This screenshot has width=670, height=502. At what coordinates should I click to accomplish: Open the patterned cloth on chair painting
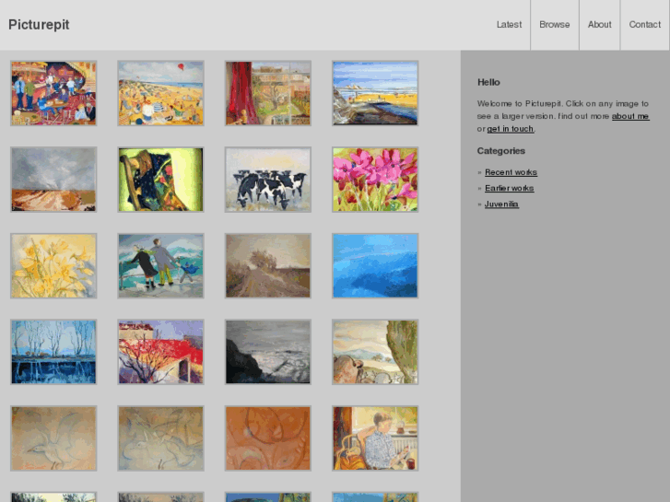coord(160,180)
